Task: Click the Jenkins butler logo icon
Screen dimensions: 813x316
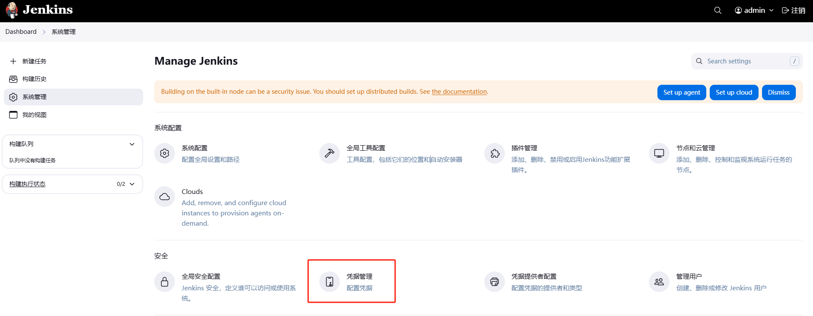Action: click(12, 10)
